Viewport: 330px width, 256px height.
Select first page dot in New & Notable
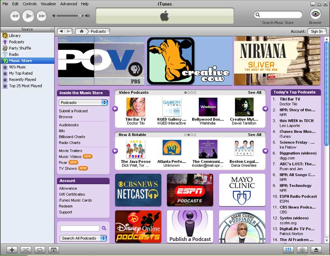tap(185, 135)
